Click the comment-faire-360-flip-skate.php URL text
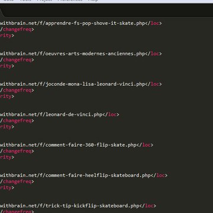The image size is (213, 213). [68, 145]
